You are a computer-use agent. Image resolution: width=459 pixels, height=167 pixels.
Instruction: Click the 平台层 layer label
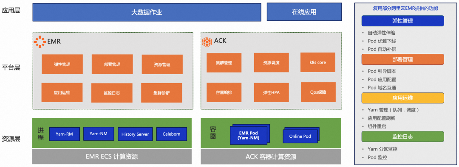coord(11,67)
